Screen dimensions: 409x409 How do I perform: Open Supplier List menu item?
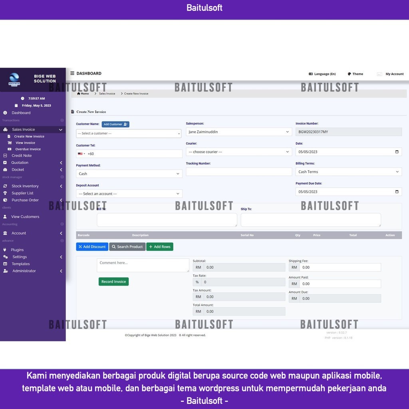coord(22,193)
